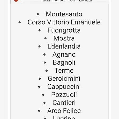
Task: Open the Arco Felice entry
Action: coord(64,111)
